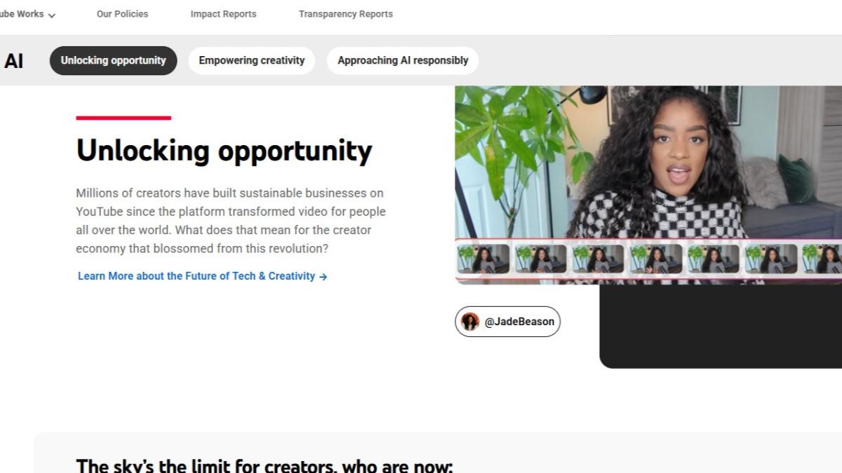Click the arrow icon after Creativity link
This screenshot has height=473, width=842.
(x=323, y=277)
